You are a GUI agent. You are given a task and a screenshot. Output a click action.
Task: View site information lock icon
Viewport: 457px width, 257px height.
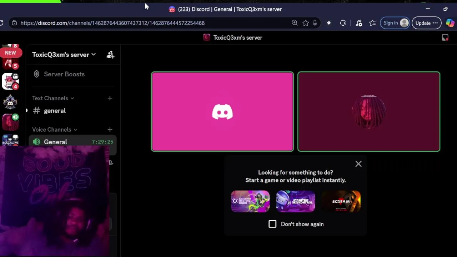coord(14,23)
